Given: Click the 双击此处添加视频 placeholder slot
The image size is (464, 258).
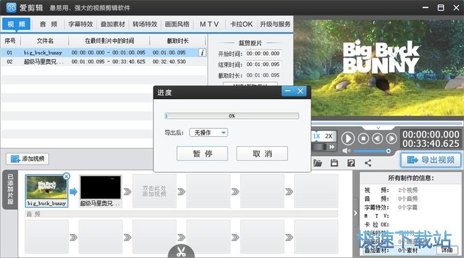Looking at the screenshot, I should tap(154, 191).
